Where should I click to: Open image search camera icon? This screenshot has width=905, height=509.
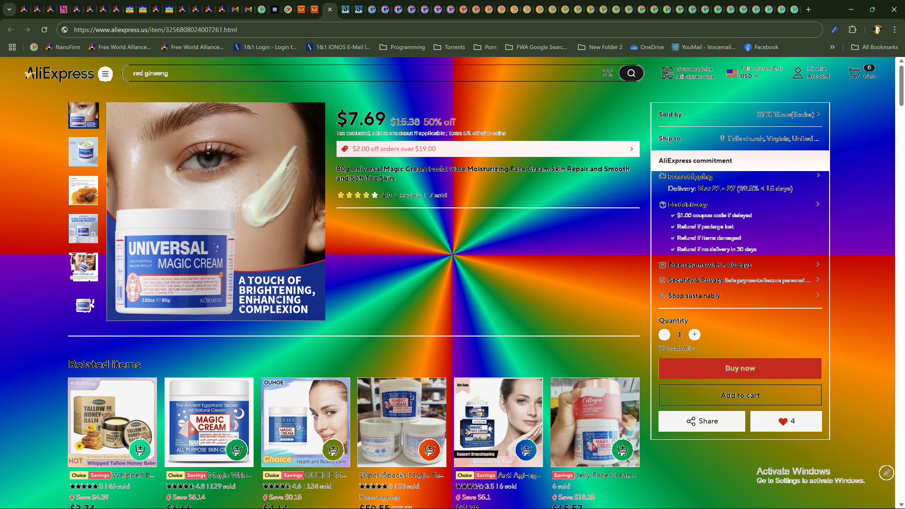coord(608,73)
